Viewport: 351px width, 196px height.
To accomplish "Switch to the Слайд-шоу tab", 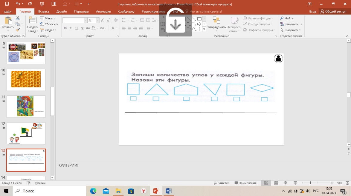I will [126, 11].
